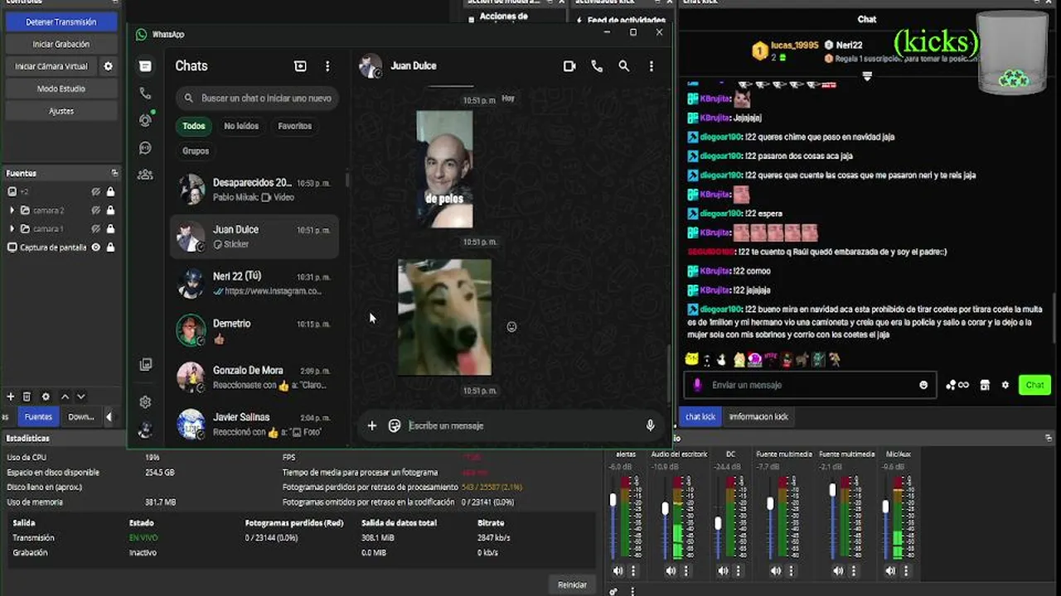Image resolution: width=1061 pixels, height=596 pixels.
Task: Open the Chats list options menu
Action: [x=327, y=66]
